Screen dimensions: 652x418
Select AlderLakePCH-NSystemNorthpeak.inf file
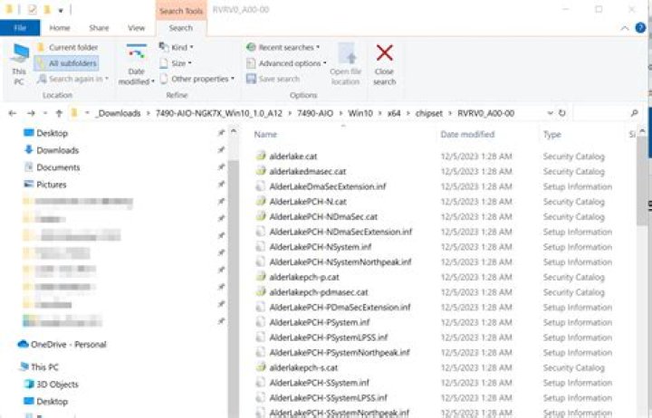pos(340,261)
